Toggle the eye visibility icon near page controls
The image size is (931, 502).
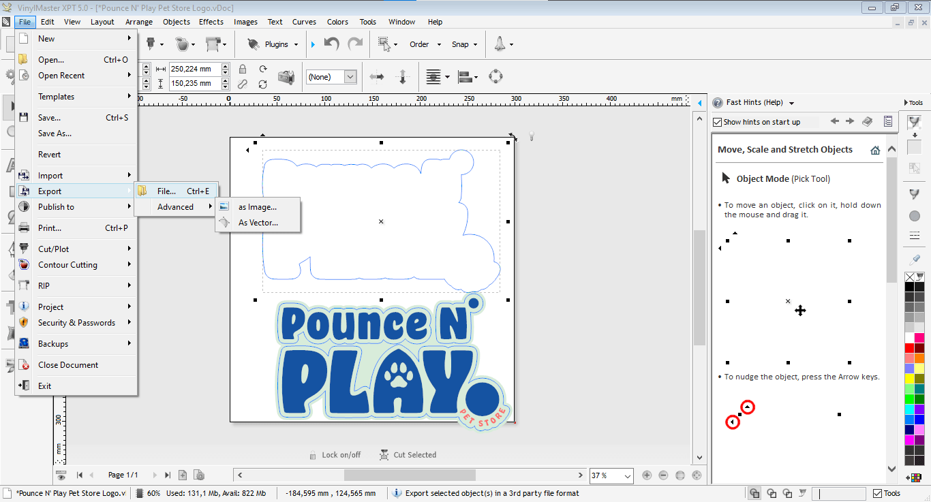[61, 475]
